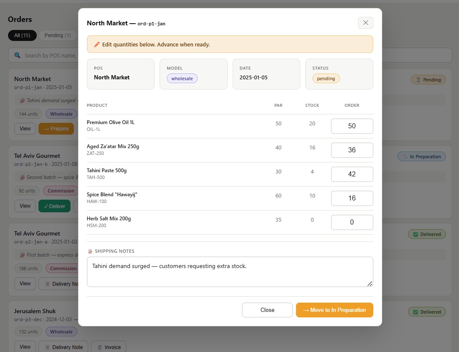Select the Pending (1) filter tab

pyautogui.click(x=58, y=35)
